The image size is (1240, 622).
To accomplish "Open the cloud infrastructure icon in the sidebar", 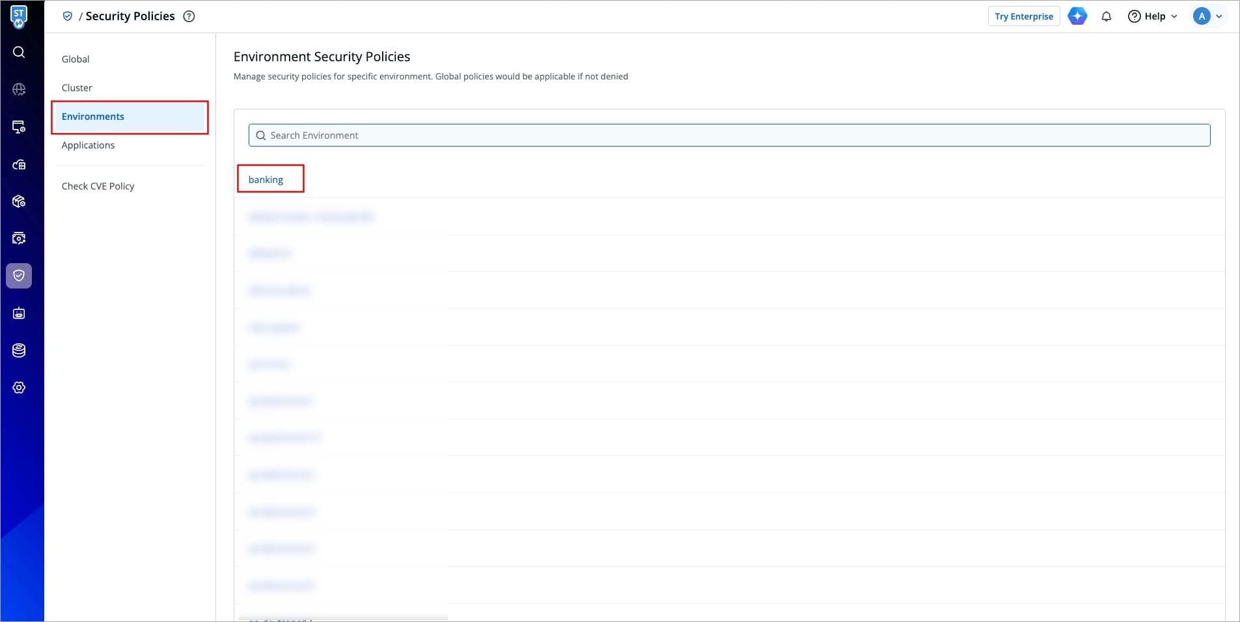I will (x=19, y=165).
